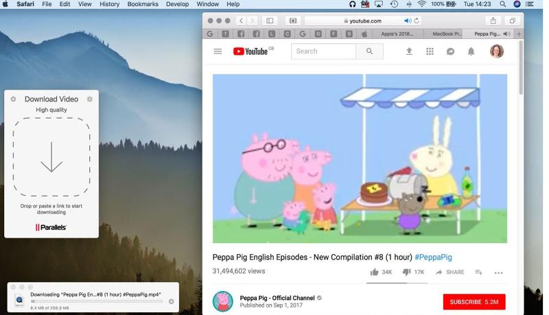Show the Safari tab overview
549x315 pixels.
512,21
